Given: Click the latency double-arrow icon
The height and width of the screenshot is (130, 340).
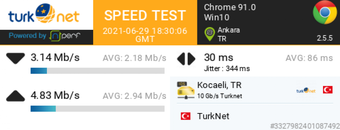Looking at the screenshot, I should [x=186, y=59].
